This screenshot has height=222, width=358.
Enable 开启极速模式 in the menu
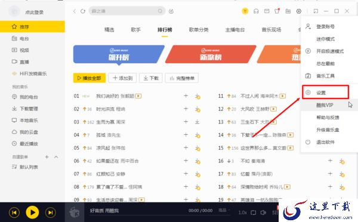pyautogui.click(x=330, y=51)
